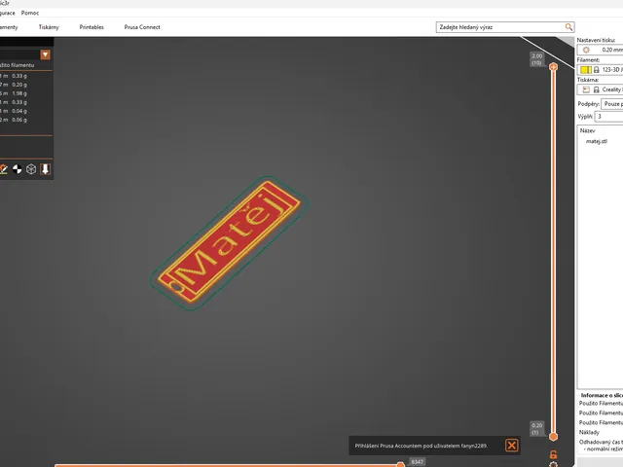Toggle the layer slider lock icon
Viewport: 623px width, 467px height.
click(x=553, y=454)
